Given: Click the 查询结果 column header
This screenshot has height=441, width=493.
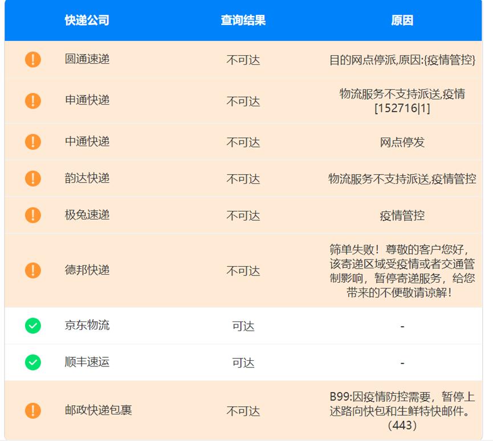Looking at the screenshot, I should click(243, 20).
